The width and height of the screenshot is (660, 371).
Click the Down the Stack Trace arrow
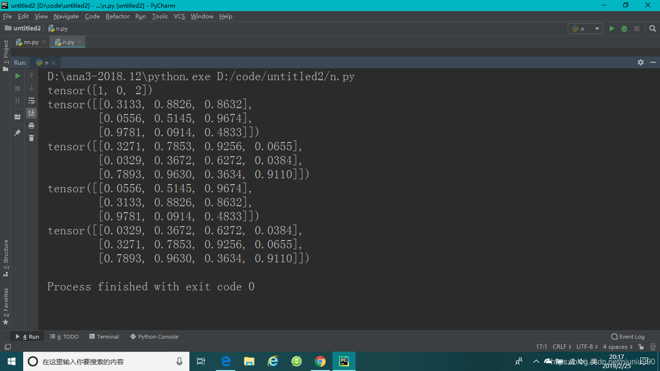point(31,88)
